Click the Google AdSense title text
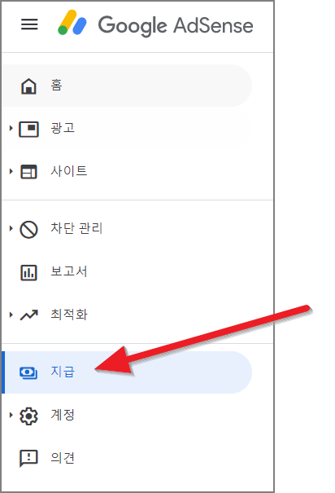 pyautogui.click(x=176, y=25)
